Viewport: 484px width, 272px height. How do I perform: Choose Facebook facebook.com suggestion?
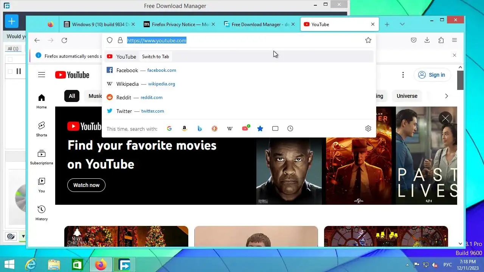click(239, 70)
